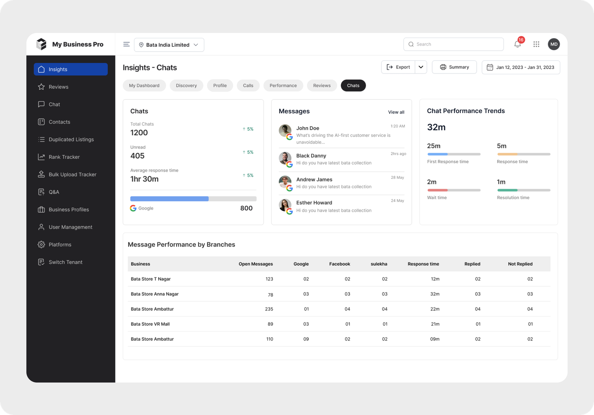Open the Export options dropdown arrow
This screenshot has height=415, width=594.
coord(421,67)
